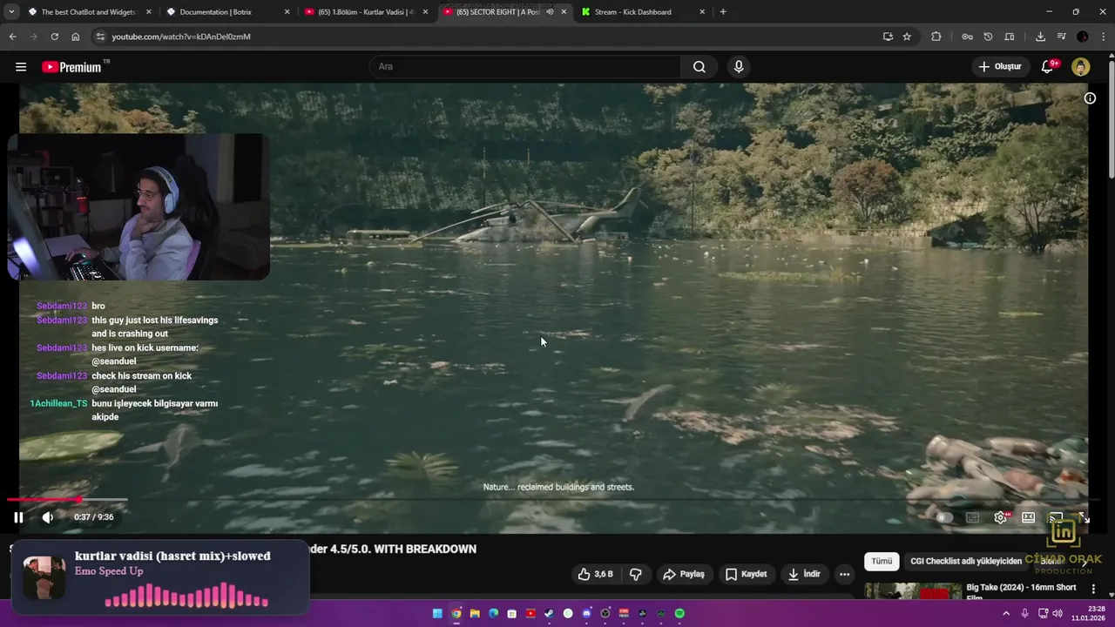Type in the Ara search field
Image resolution: width=1115 pixels, height=627 pixels.
click(x=525, y=67)
